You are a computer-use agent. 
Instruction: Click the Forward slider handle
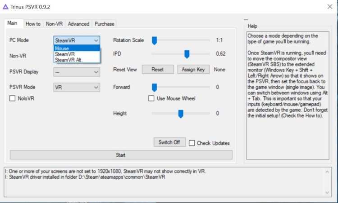coord(154,88)
